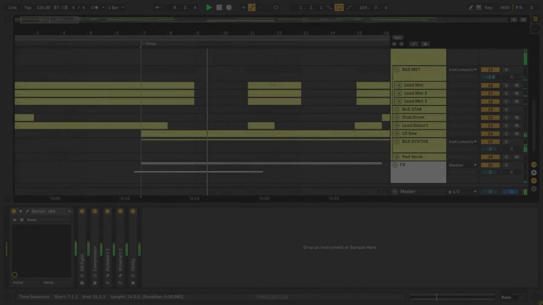543x305 pixels.
Task: Fold the BUS MET group track
Action: pyautogui.click(x=397, y=69)
